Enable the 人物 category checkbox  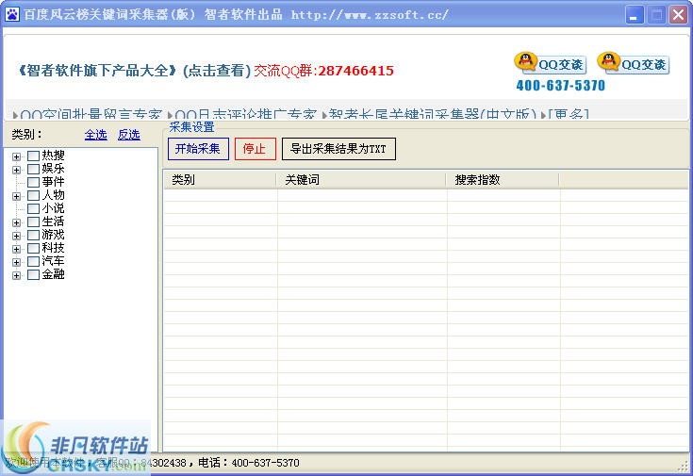point(33,195)
